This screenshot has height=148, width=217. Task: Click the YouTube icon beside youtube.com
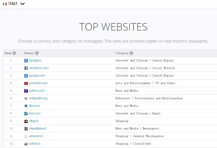click(x=26, y=83)
